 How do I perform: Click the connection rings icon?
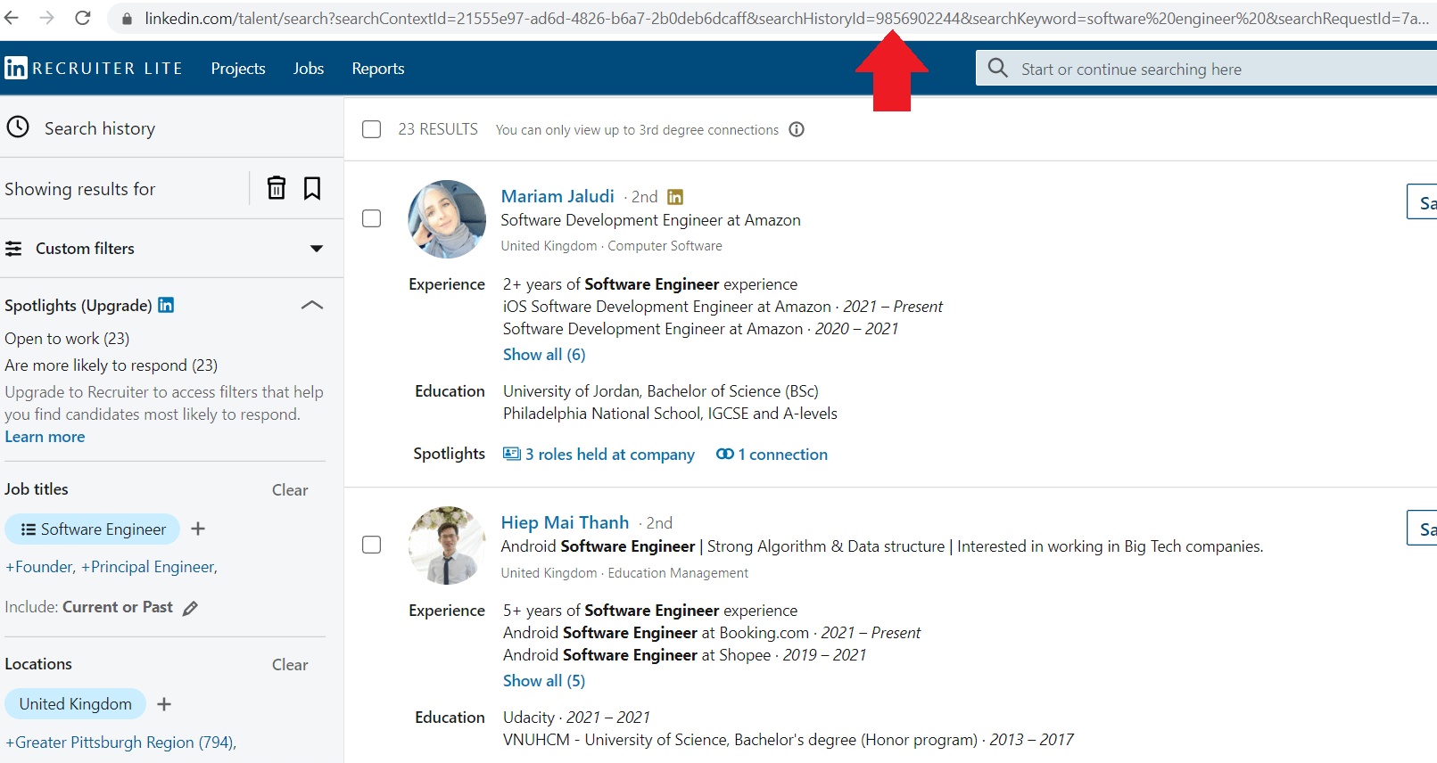coord(725,454)
